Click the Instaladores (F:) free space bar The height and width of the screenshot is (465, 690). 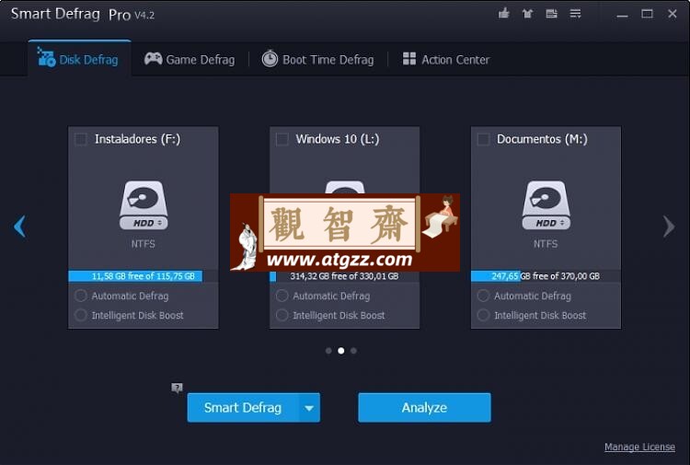143,276
